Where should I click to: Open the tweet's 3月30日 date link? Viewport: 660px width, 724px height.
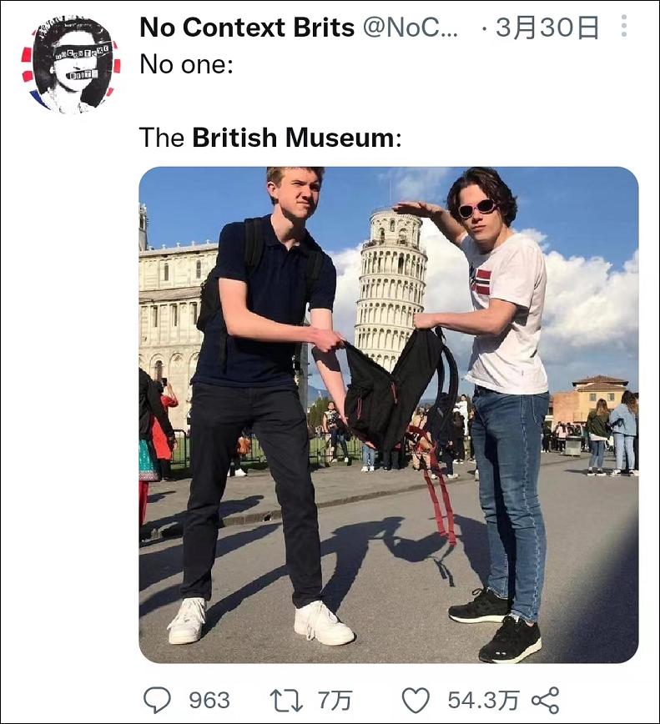pyautogui.click(x=547, y=28)
